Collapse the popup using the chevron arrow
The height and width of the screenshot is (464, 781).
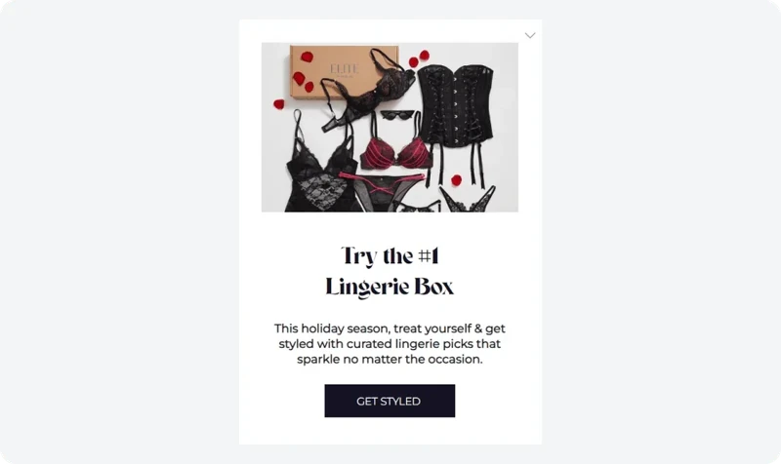coord(530,35)
